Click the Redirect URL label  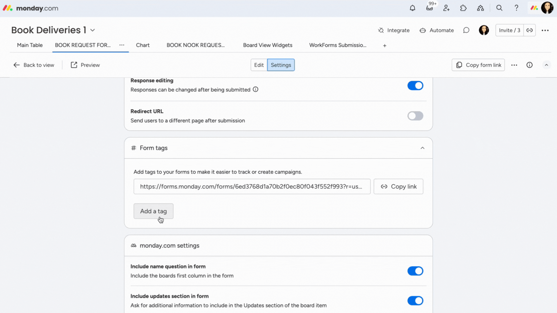pyautogui.click(x=147, y=111)
